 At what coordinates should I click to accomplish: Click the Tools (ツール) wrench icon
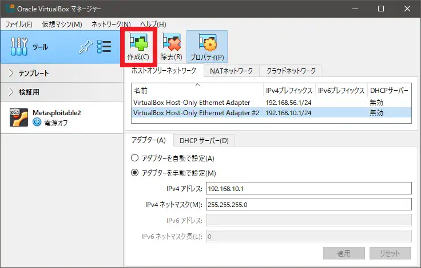(x=19, y=47)
